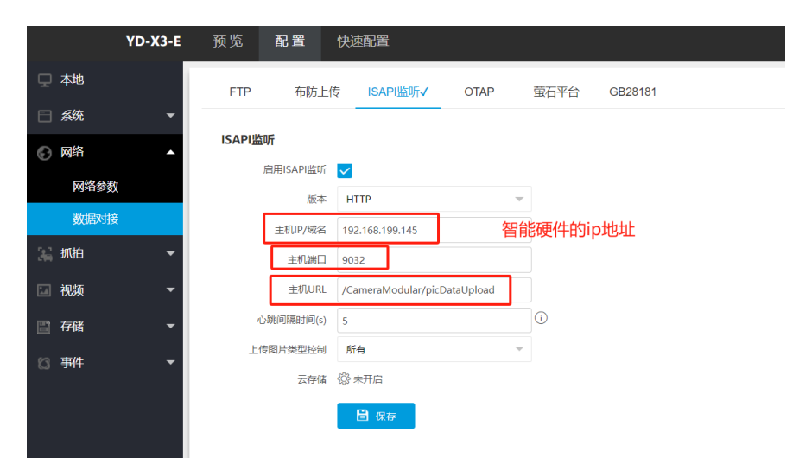Click the system (系统) sidebar icon

pyautogui.click(x=45, y=116)
